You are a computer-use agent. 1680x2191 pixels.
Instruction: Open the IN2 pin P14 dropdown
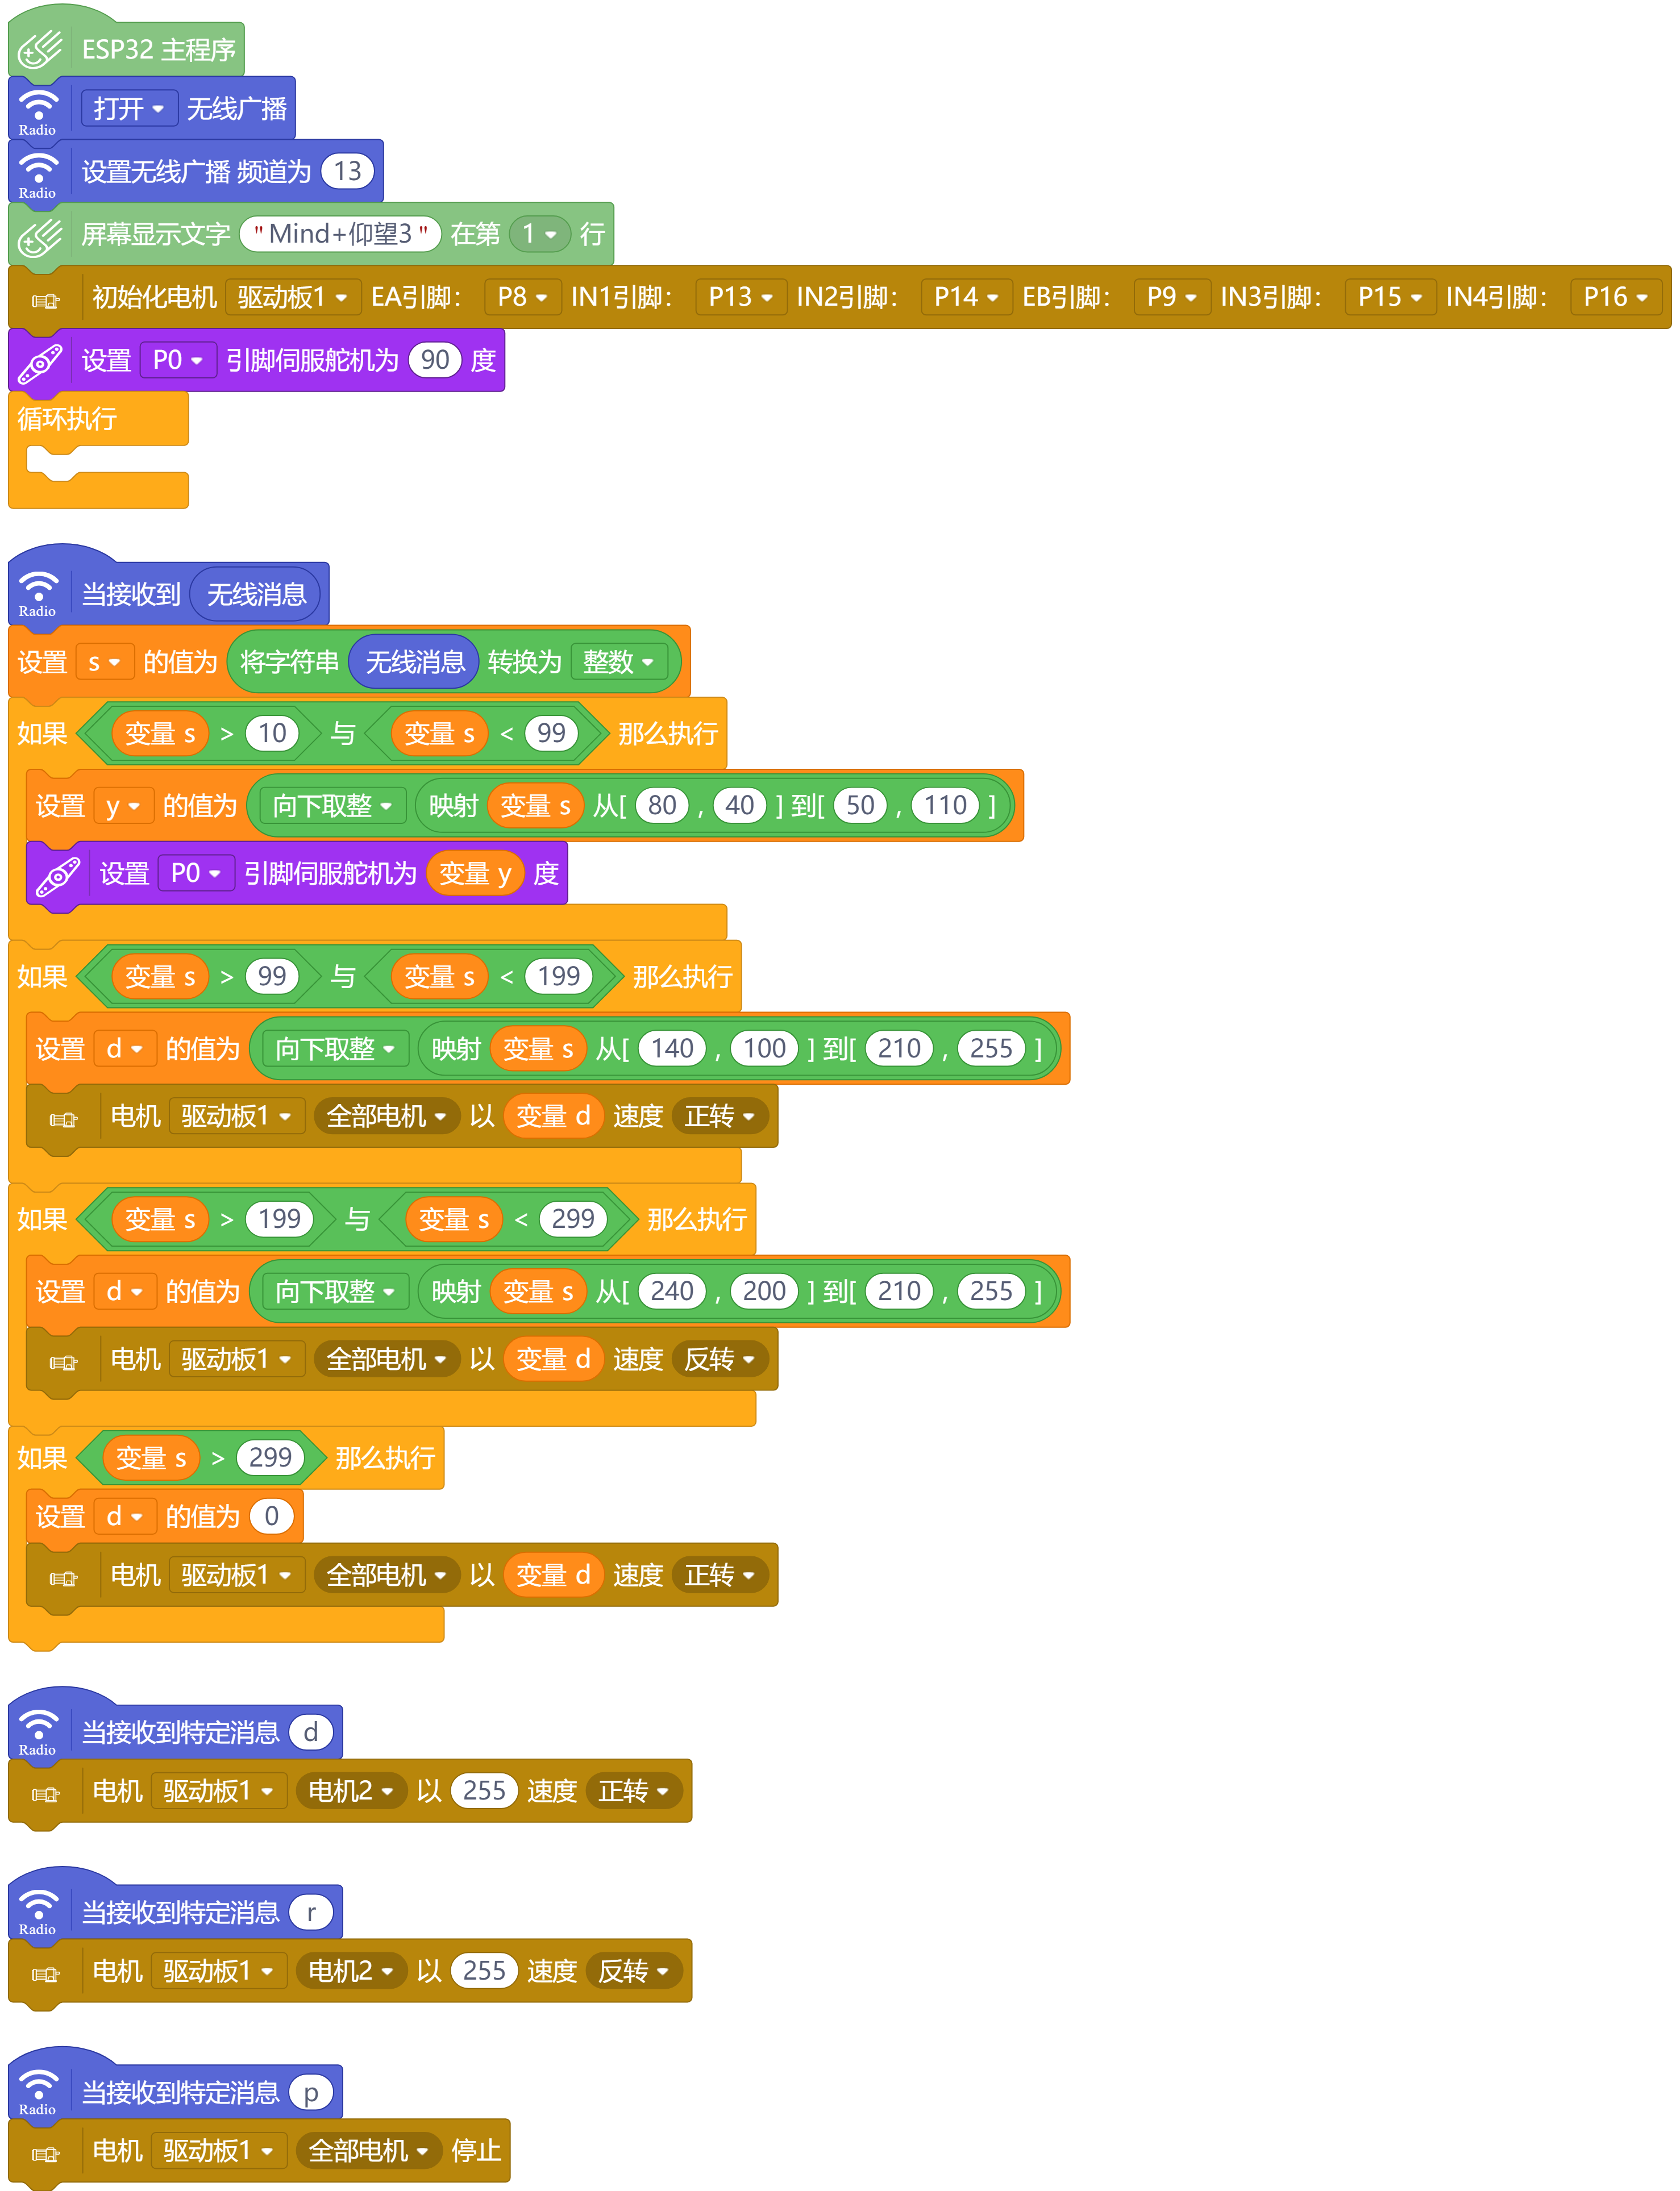(966, 298)
